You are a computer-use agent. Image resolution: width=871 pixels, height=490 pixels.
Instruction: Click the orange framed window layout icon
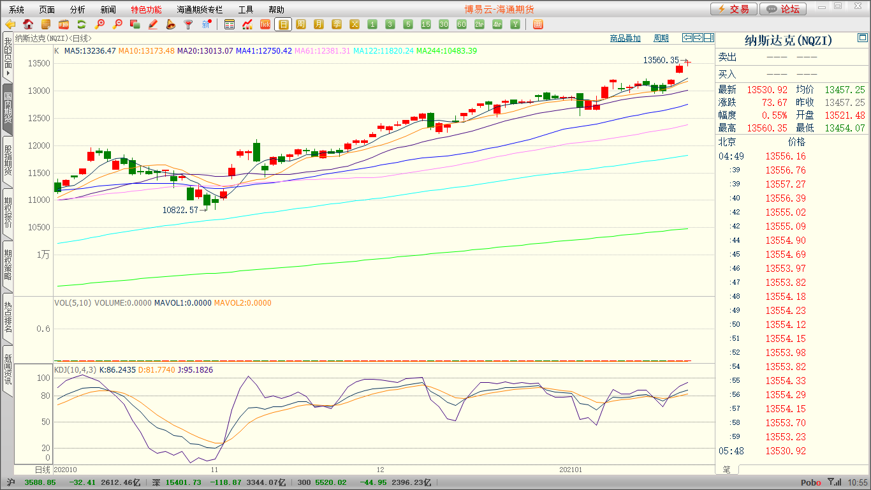(538, 24)
